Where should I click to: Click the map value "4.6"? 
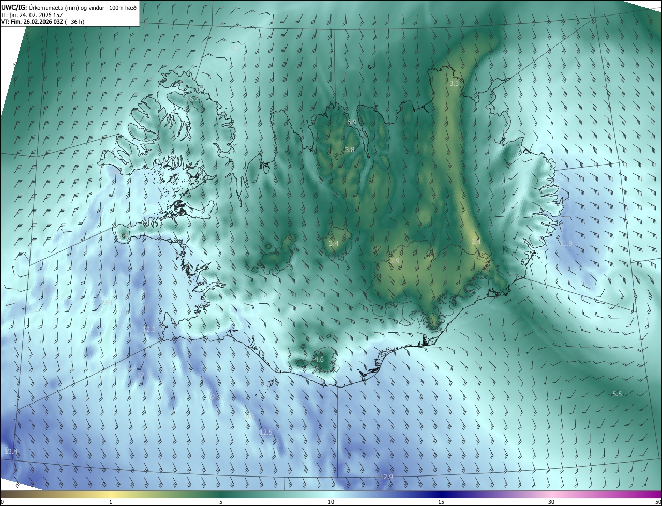(x=319, y=360)
